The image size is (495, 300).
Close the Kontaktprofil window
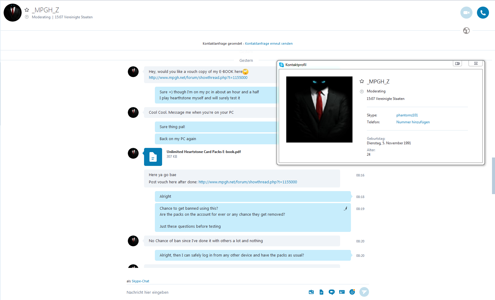point(476,63)
